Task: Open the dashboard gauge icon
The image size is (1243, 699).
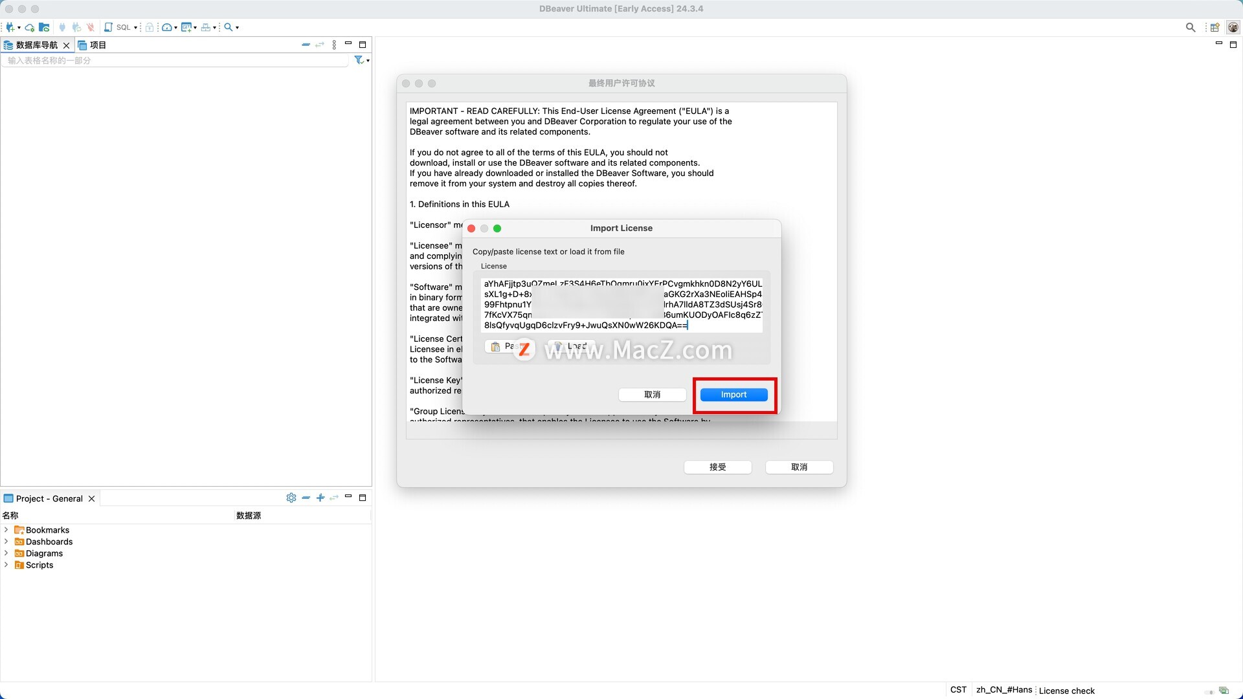Action: (x=167, y=27)
